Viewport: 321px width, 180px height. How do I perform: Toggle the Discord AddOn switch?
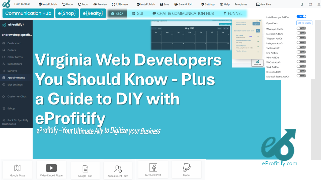click(301, 71)
